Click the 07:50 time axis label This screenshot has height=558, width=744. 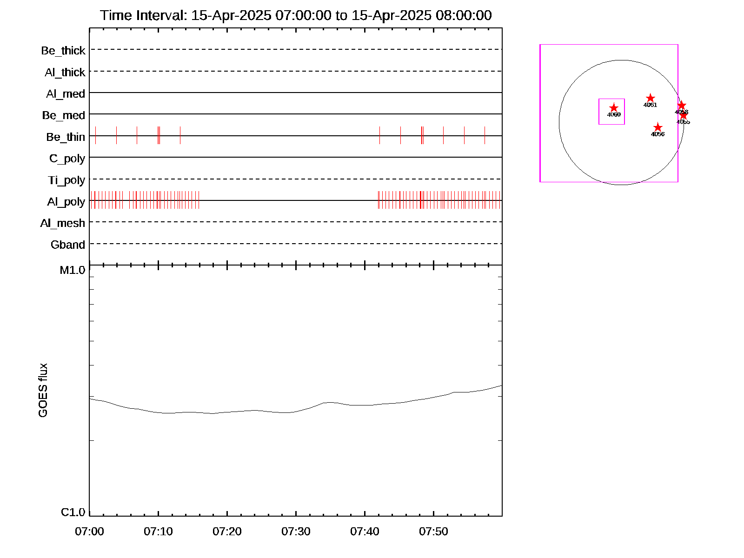[433, 531]
